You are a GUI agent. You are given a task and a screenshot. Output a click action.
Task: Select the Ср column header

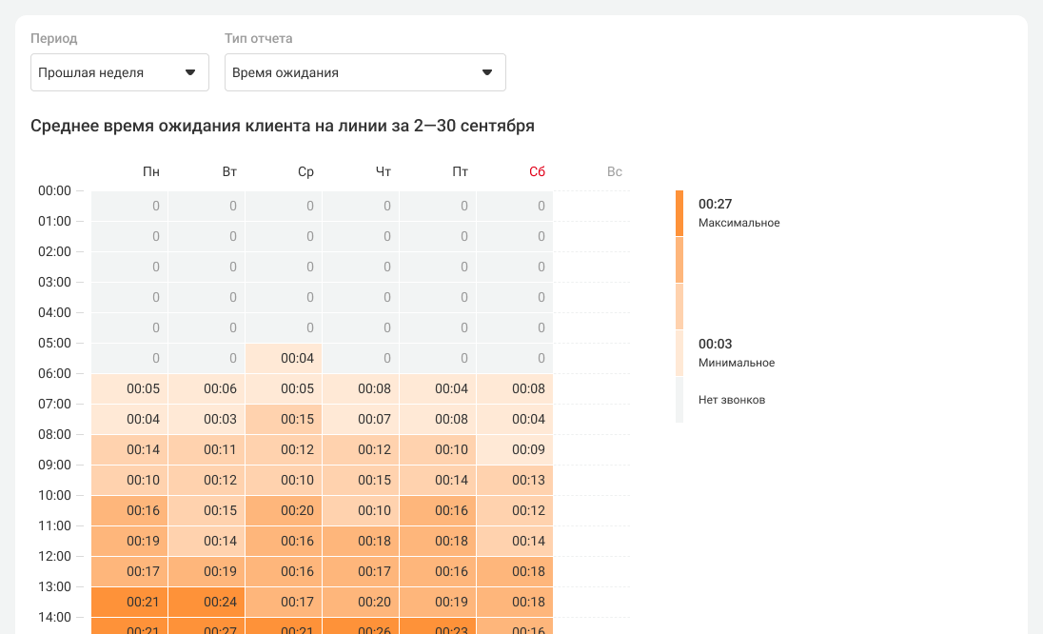(x=305, y=172)
